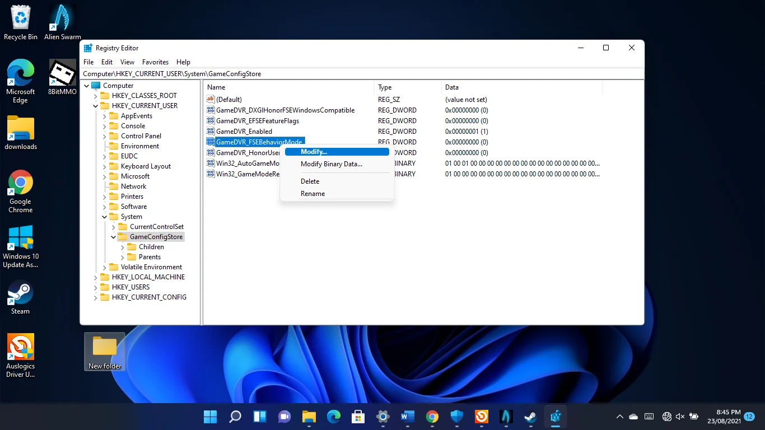Open the Help menu

coord(183,62)
